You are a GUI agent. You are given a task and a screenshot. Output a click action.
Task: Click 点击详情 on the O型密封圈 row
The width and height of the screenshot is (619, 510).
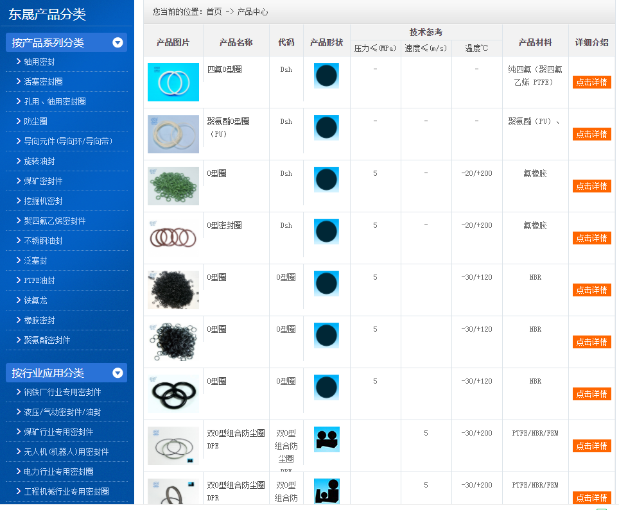[591, 237]
